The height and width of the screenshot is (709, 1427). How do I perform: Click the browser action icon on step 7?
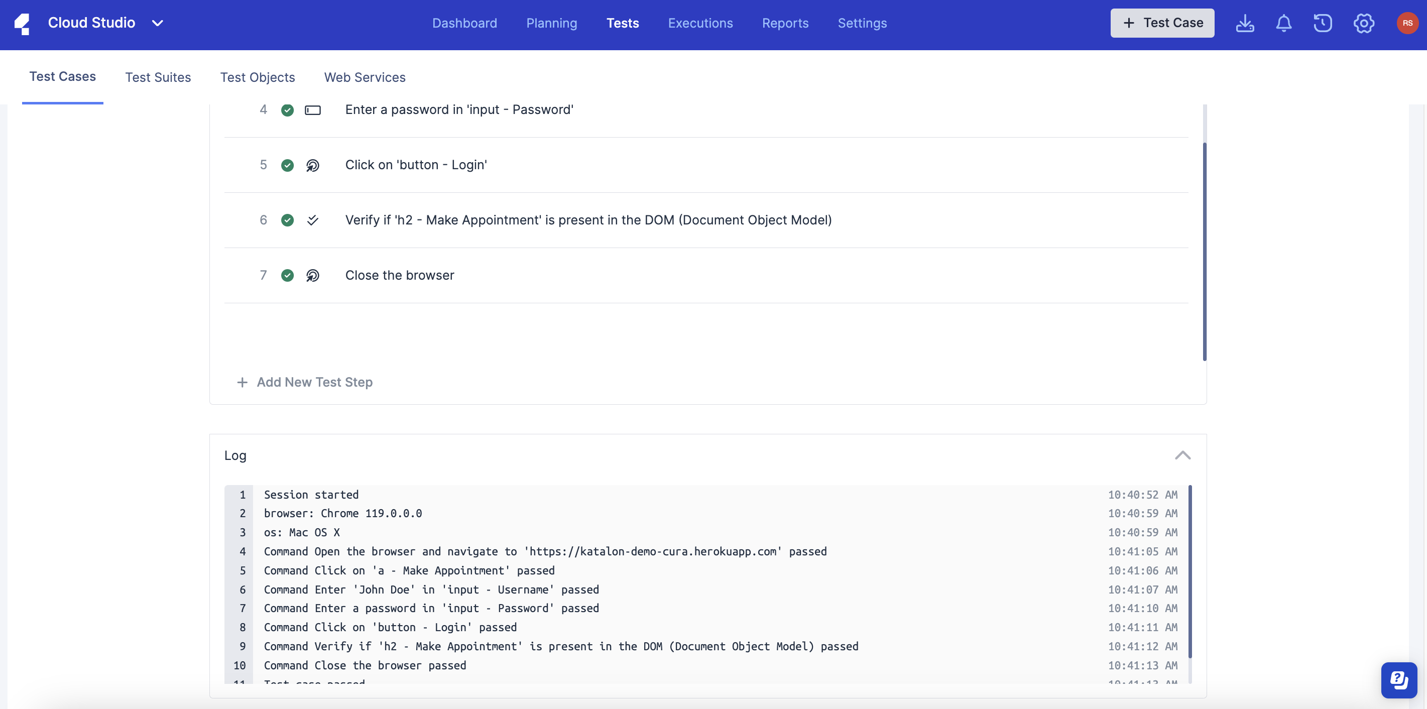[313, 274]
